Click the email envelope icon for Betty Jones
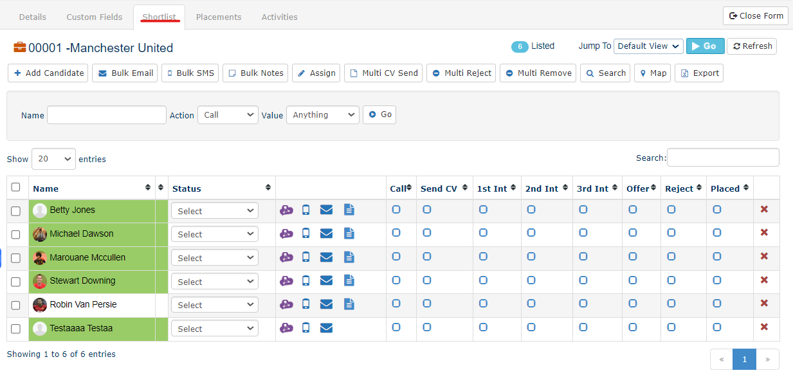The height and width of the screenshot is (375, 793). [326, 210]
